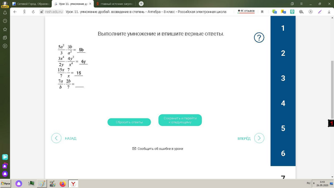Select task number 4
The height and width of the screenshot is (188, 334).
click(x=283, y=103)
